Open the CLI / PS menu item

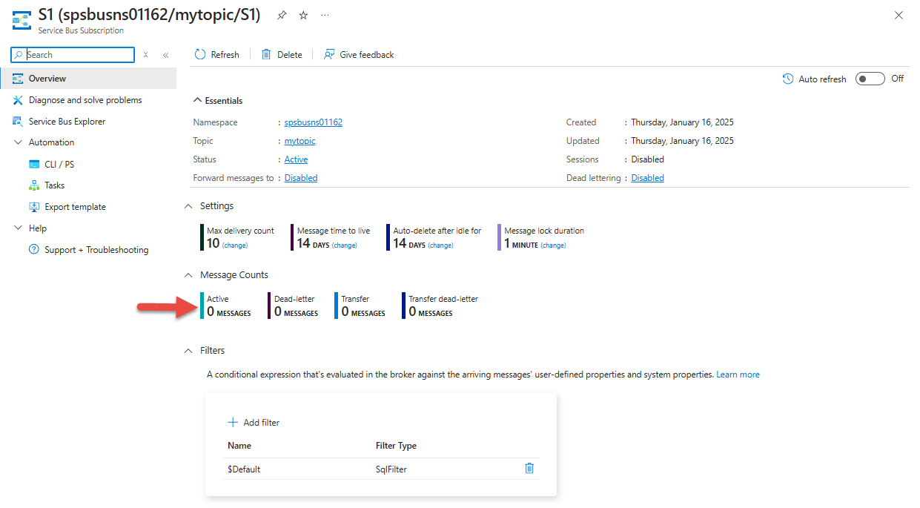(59, 164)
